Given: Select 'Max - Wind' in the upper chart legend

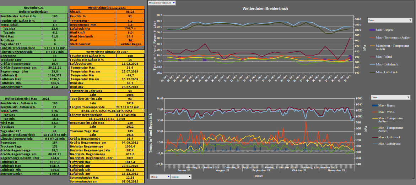Looking at the screenshot, I should tap(384, 57).
